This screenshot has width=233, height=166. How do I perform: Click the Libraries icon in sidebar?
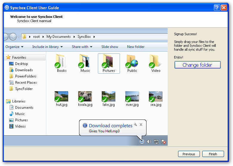tap(8, 101)
